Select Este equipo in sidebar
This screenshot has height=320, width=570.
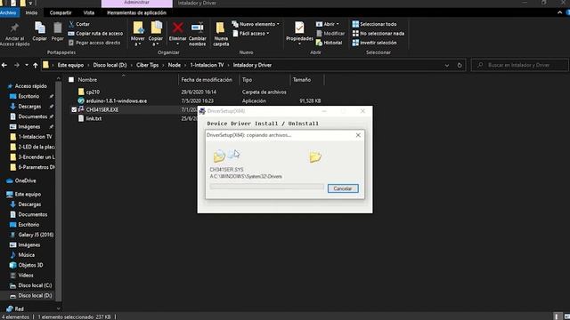(28, 195)
